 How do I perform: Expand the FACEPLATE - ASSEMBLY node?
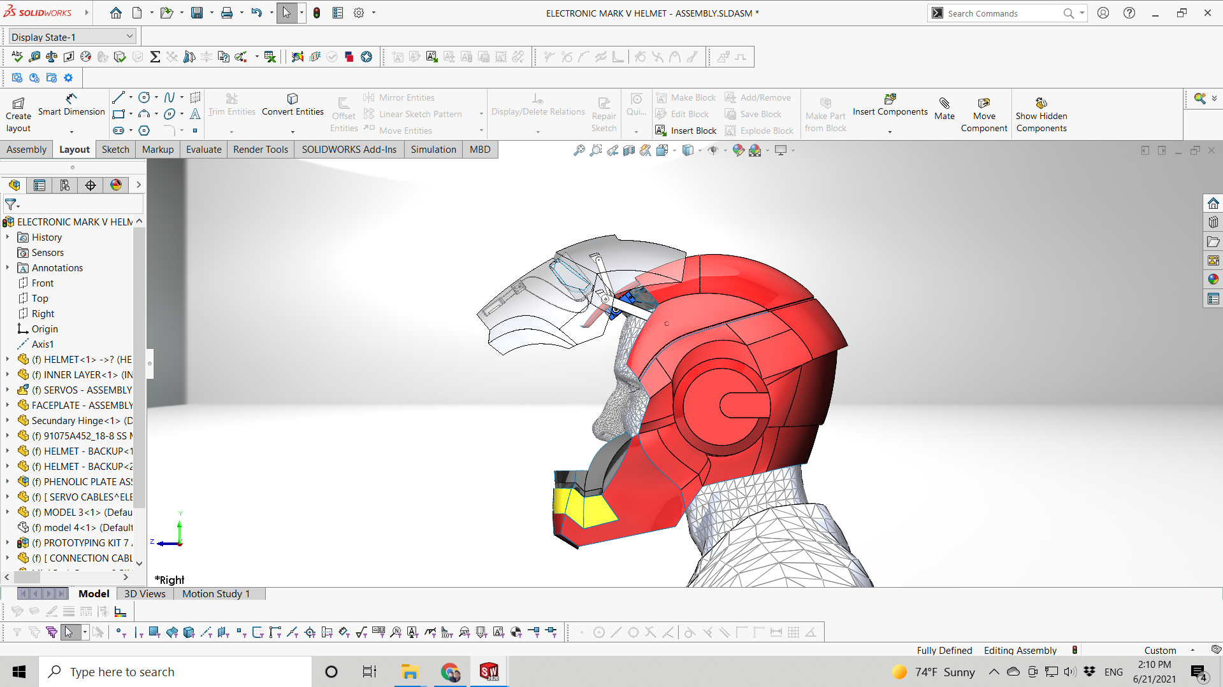(x=8, y=406)
